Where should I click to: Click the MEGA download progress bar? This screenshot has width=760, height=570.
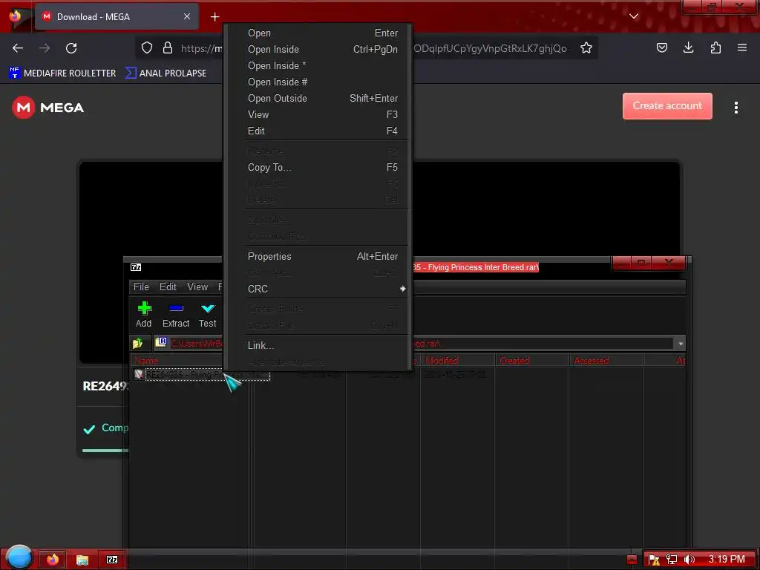point(105,451)
